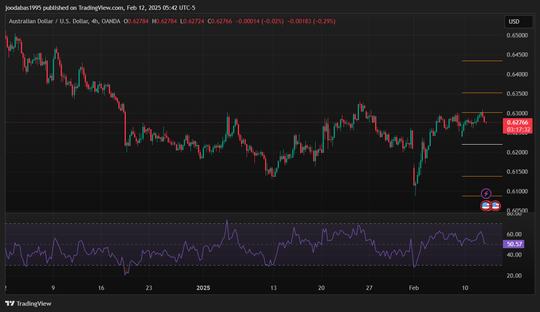The width and height of the screenshot is (540, 312).
Task: Click the 0.62000 price axis label
Action: point(516,152)
